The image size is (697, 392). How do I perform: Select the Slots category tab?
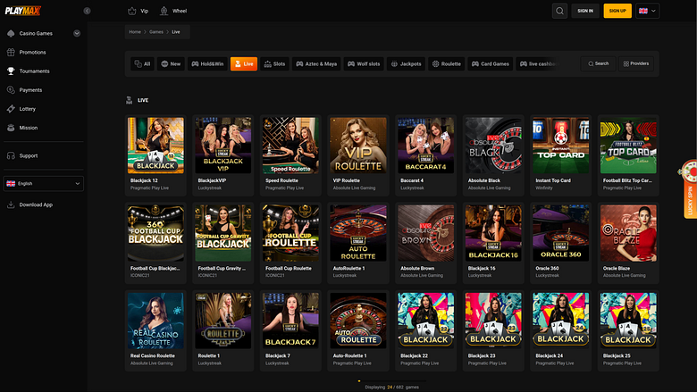pyautogui.click(x=274, y=64)
